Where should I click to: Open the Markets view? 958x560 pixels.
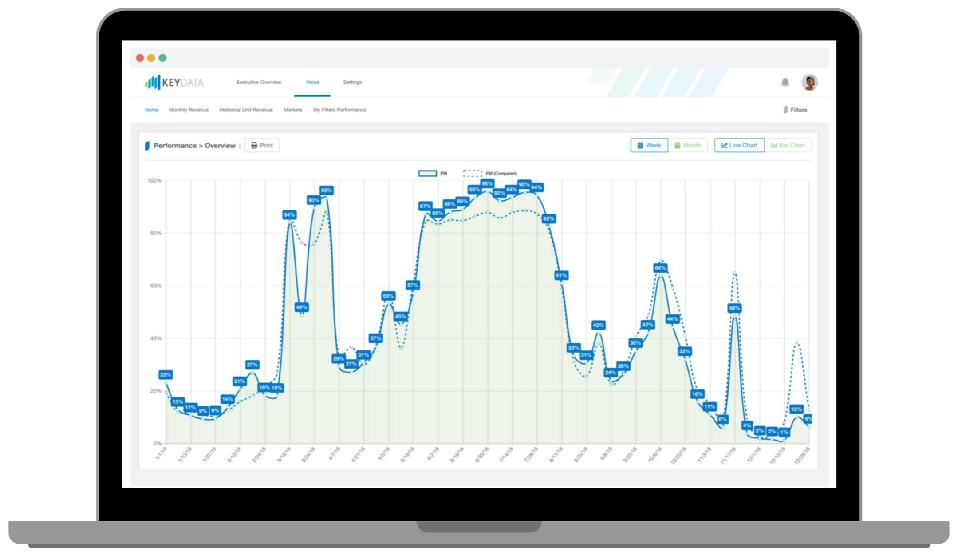click(x=293, y=110)
